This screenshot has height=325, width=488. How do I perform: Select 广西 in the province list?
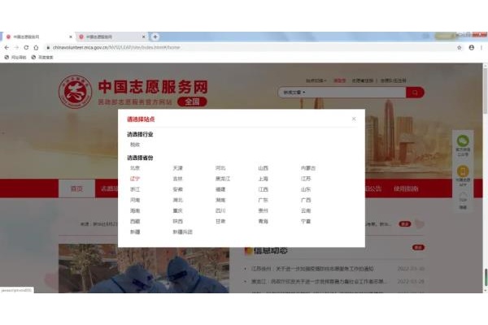(x=306, y=200)
